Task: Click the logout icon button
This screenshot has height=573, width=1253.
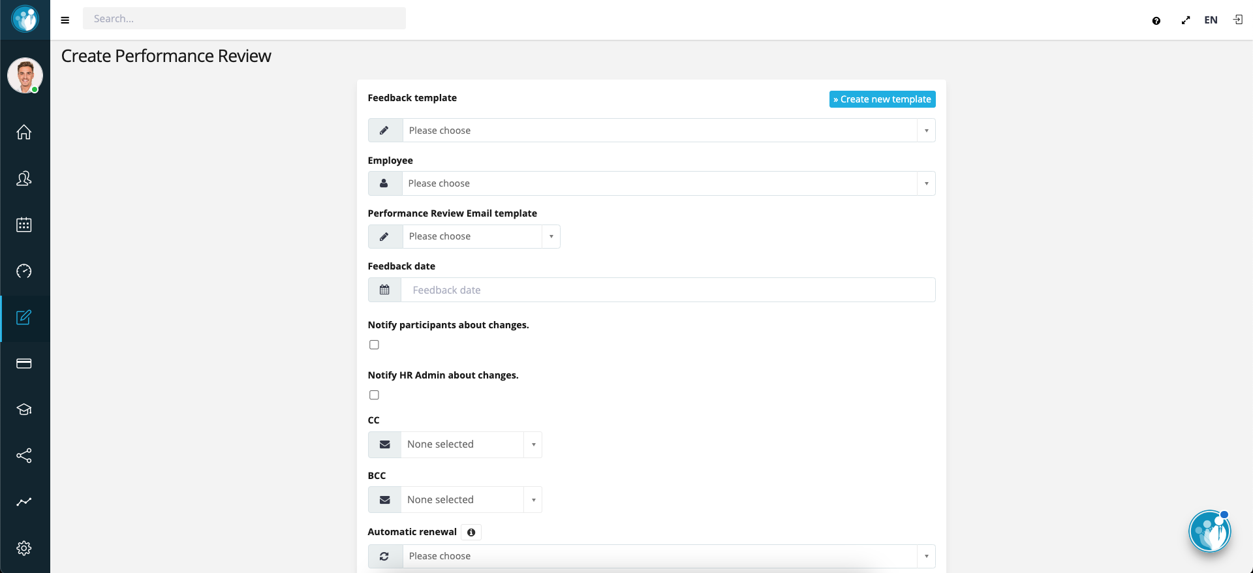Action: 1237,20
